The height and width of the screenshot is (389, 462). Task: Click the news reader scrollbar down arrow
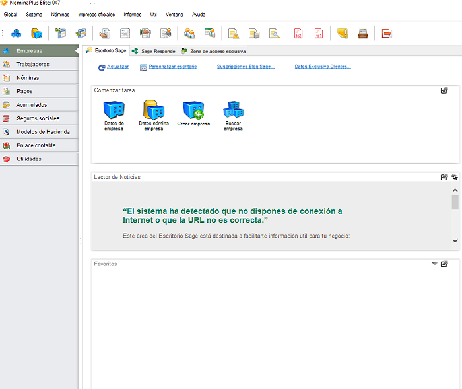pos(455,241)
